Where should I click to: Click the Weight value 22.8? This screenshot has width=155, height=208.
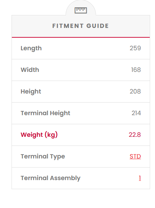[x=135, y=135]
